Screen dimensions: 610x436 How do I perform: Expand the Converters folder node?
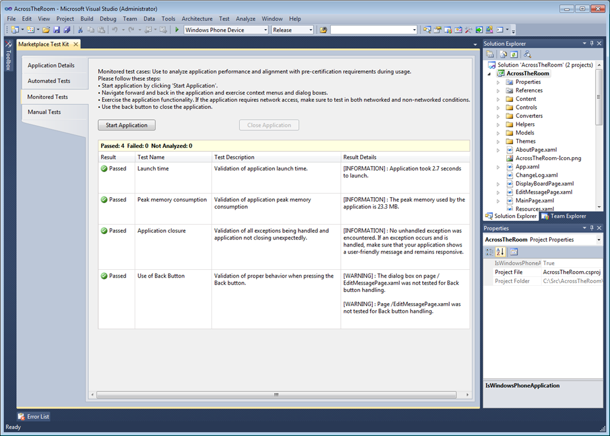(x=498, y=116)
